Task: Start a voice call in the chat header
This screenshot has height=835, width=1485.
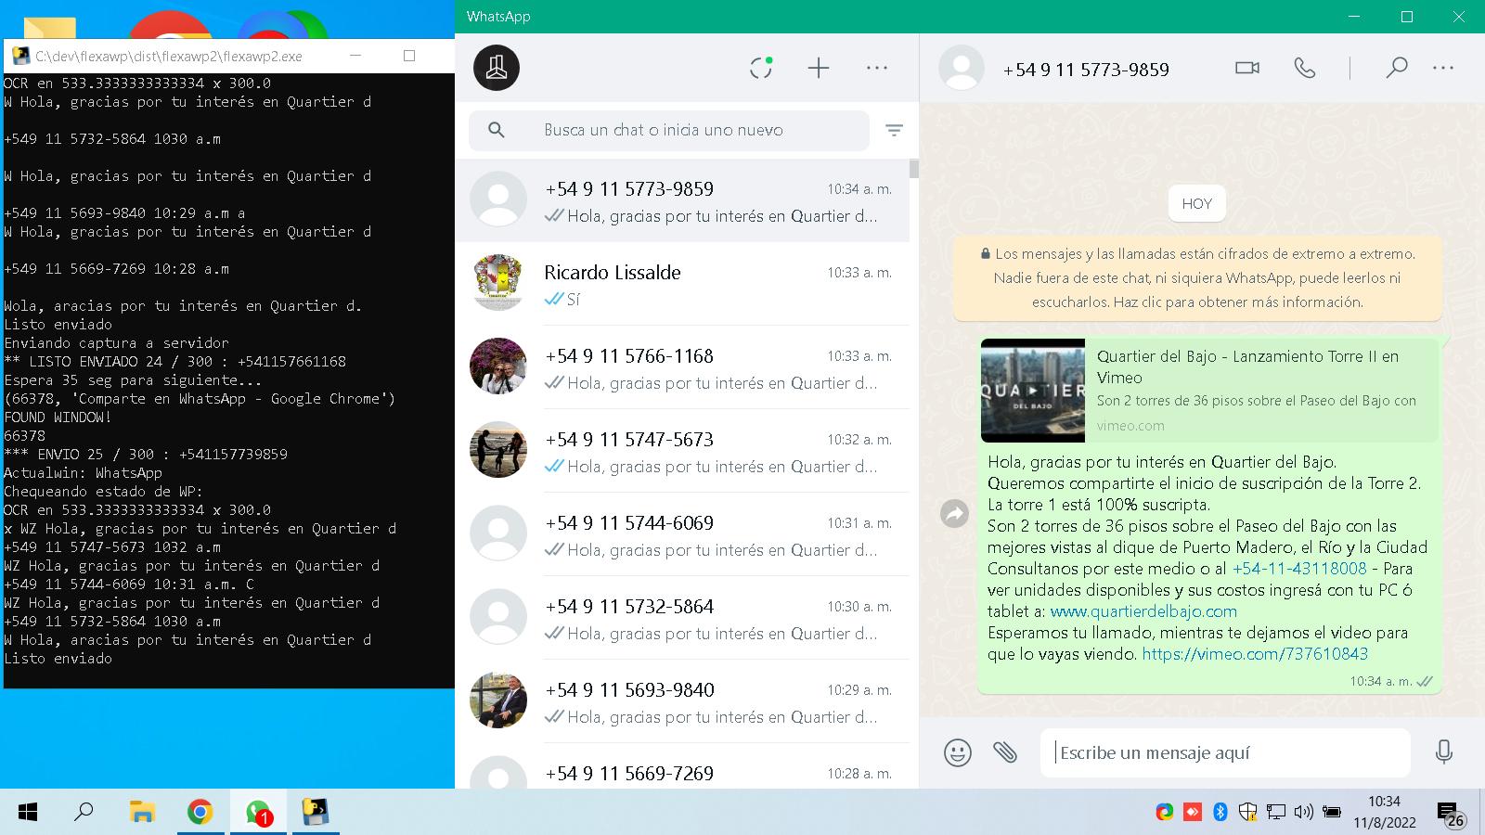Action: pyautogui.click(x=1305, y=68)
